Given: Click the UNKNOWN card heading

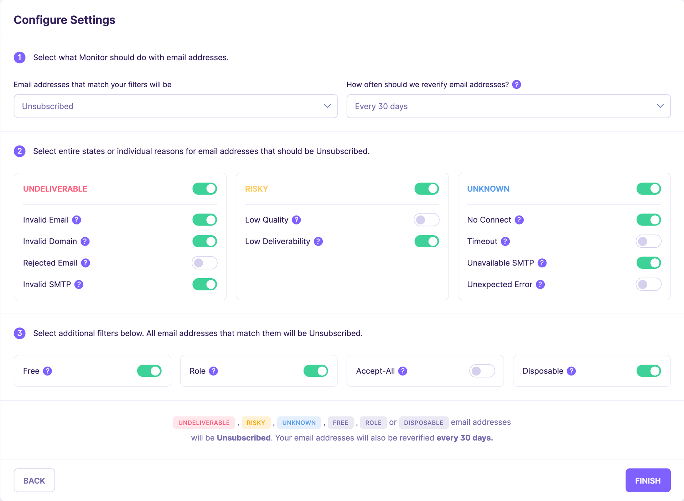Looking at the screenshot, I should coord(488,189).
